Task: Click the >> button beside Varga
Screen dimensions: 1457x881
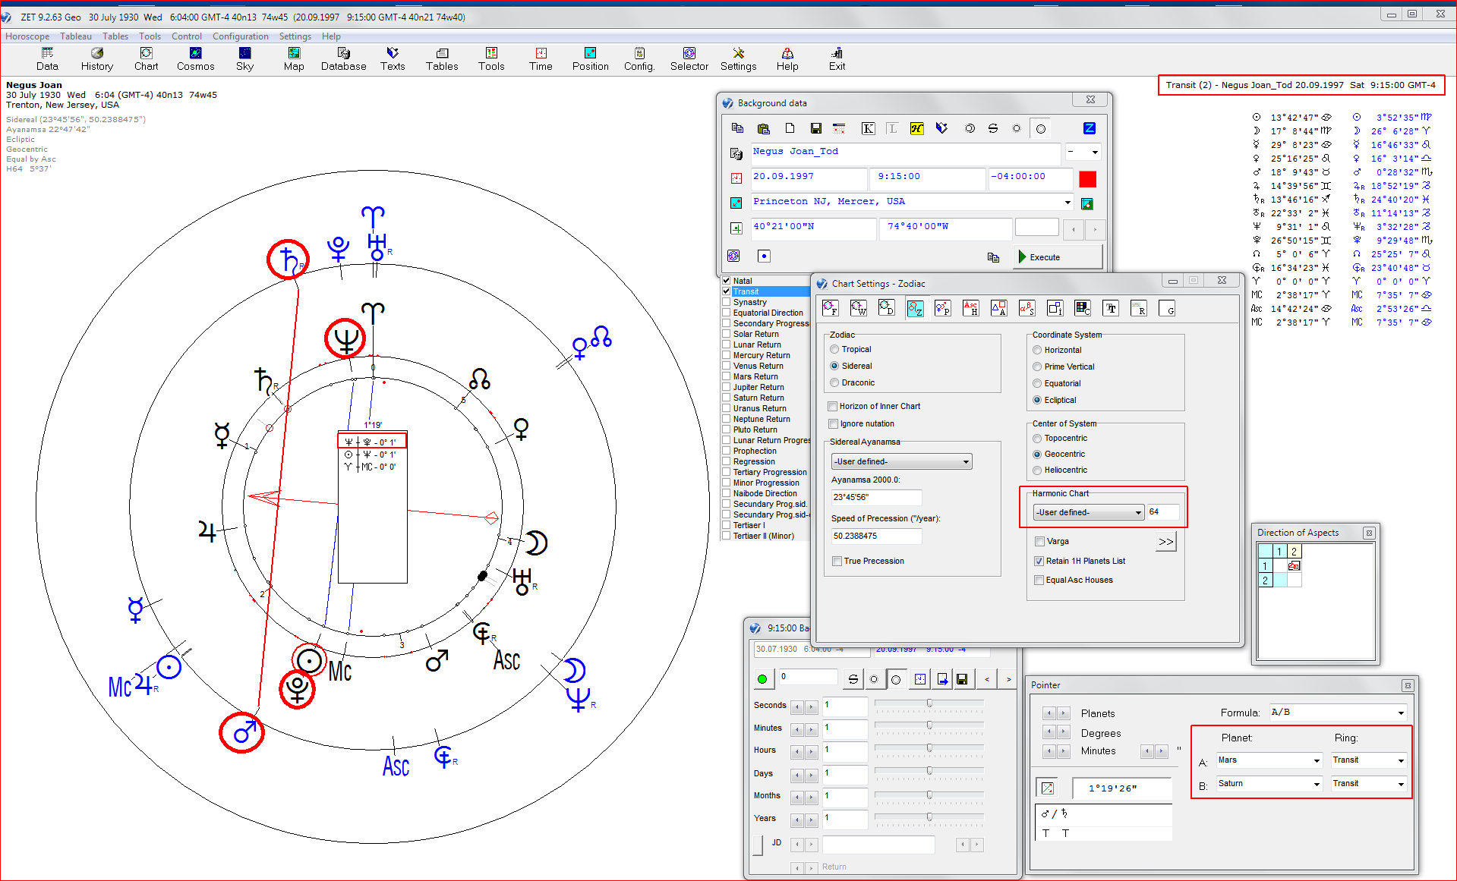Action: [1166, 542]
